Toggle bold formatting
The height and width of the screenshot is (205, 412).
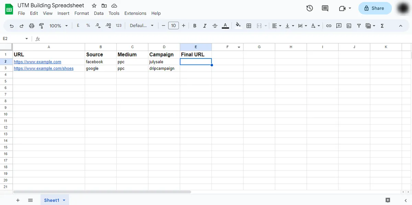click(x=194, y=25)
